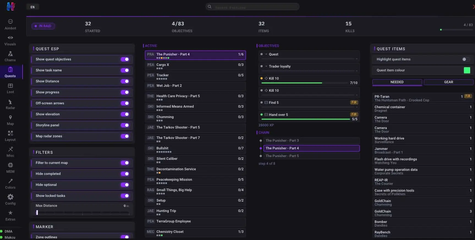Select the Bullshit quest row
This screenshot has width=475, height=240.
click(195, 149)
